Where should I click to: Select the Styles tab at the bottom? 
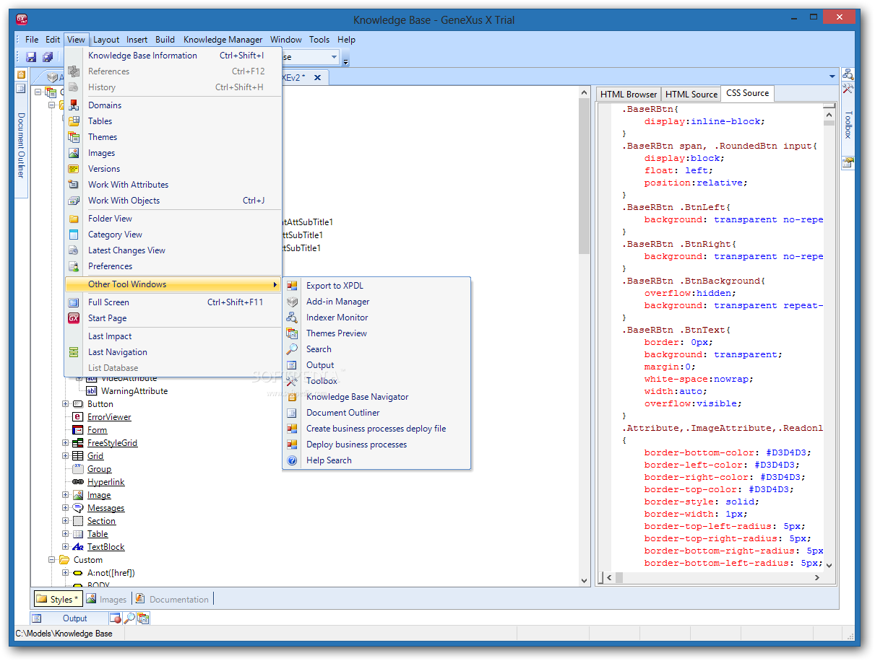[57, 599]
